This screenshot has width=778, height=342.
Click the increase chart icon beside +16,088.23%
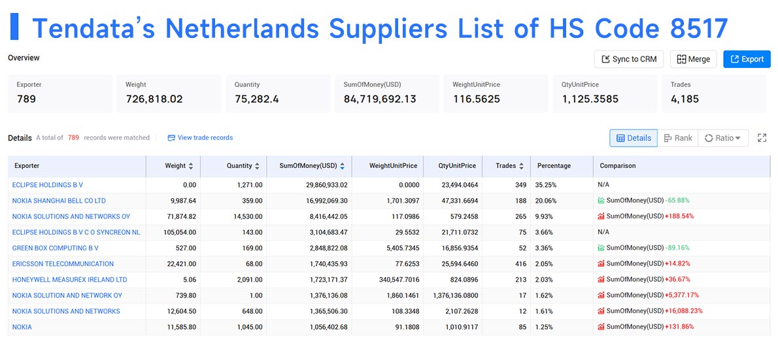click(601, 311)
